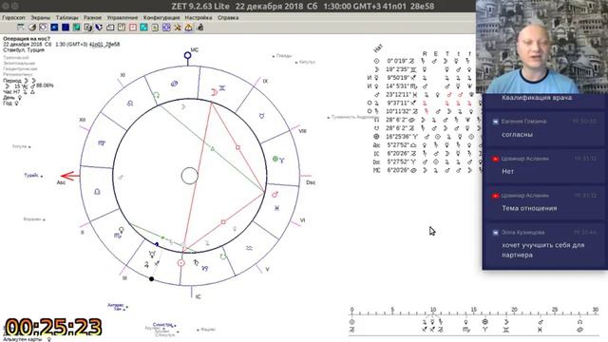Open the Гороскоп menu
The height and width of the screenshot is (342, 608).
(13, 18)
